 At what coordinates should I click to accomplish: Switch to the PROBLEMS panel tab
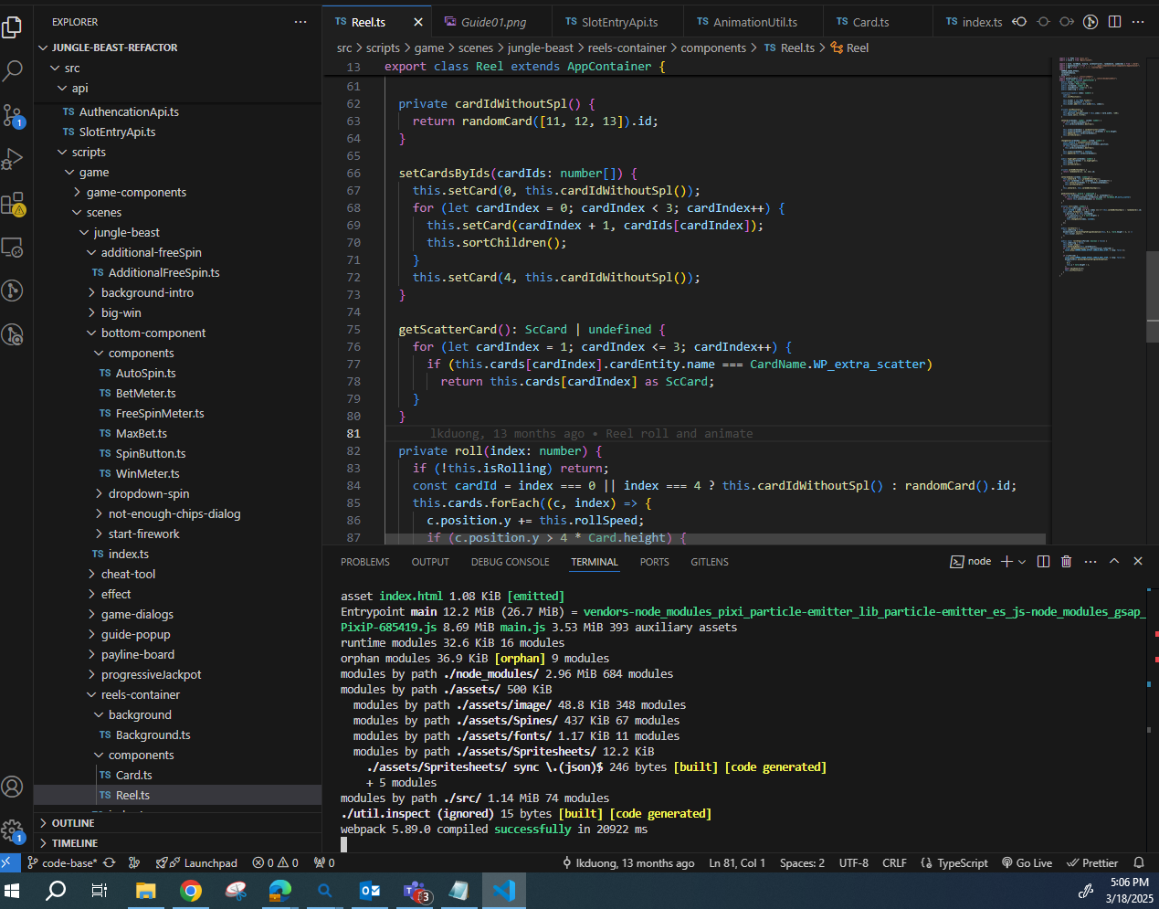(x=364, y=563)
